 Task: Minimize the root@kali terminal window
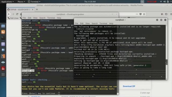(x=157, y=20)
